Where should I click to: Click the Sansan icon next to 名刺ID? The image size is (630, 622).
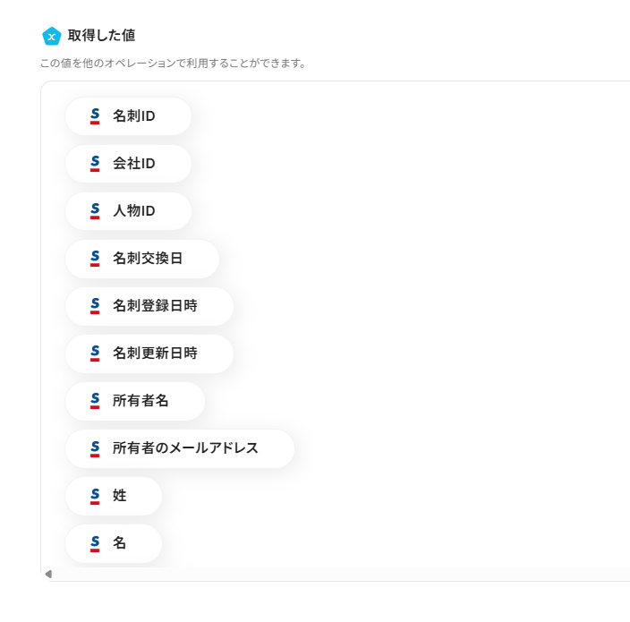[x=95, y=116]
